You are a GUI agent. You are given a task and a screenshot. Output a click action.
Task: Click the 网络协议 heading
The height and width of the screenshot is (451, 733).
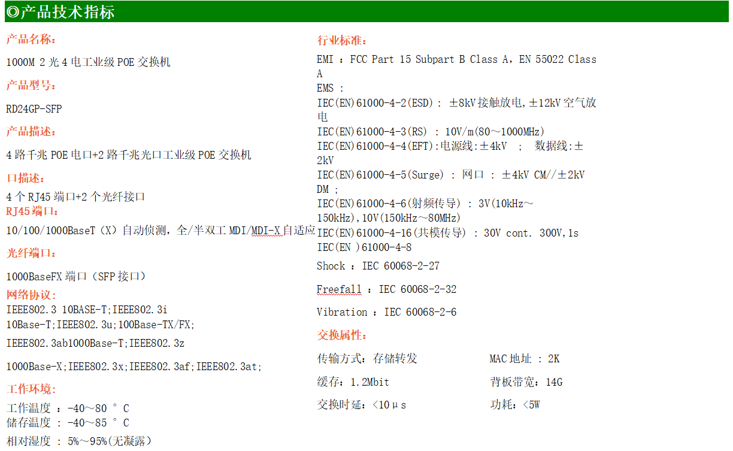[31, 295]
